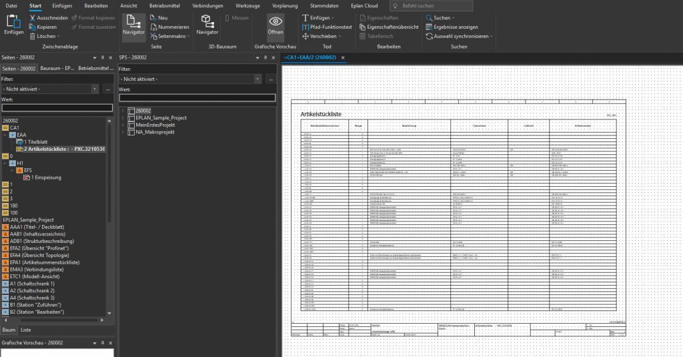Switch to the Liste tab
This screenshot has width=683, height=357.
click(26, 330)
